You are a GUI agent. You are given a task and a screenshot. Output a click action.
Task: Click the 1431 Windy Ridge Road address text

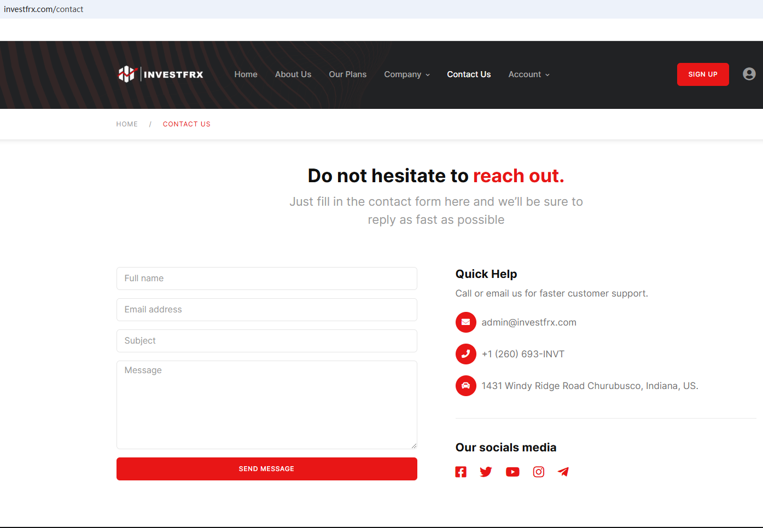[590, 386]
